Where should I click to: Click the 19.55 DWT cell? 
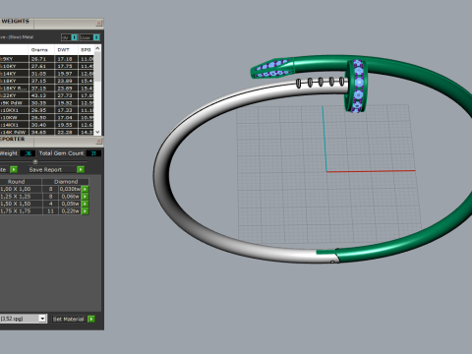65,125
